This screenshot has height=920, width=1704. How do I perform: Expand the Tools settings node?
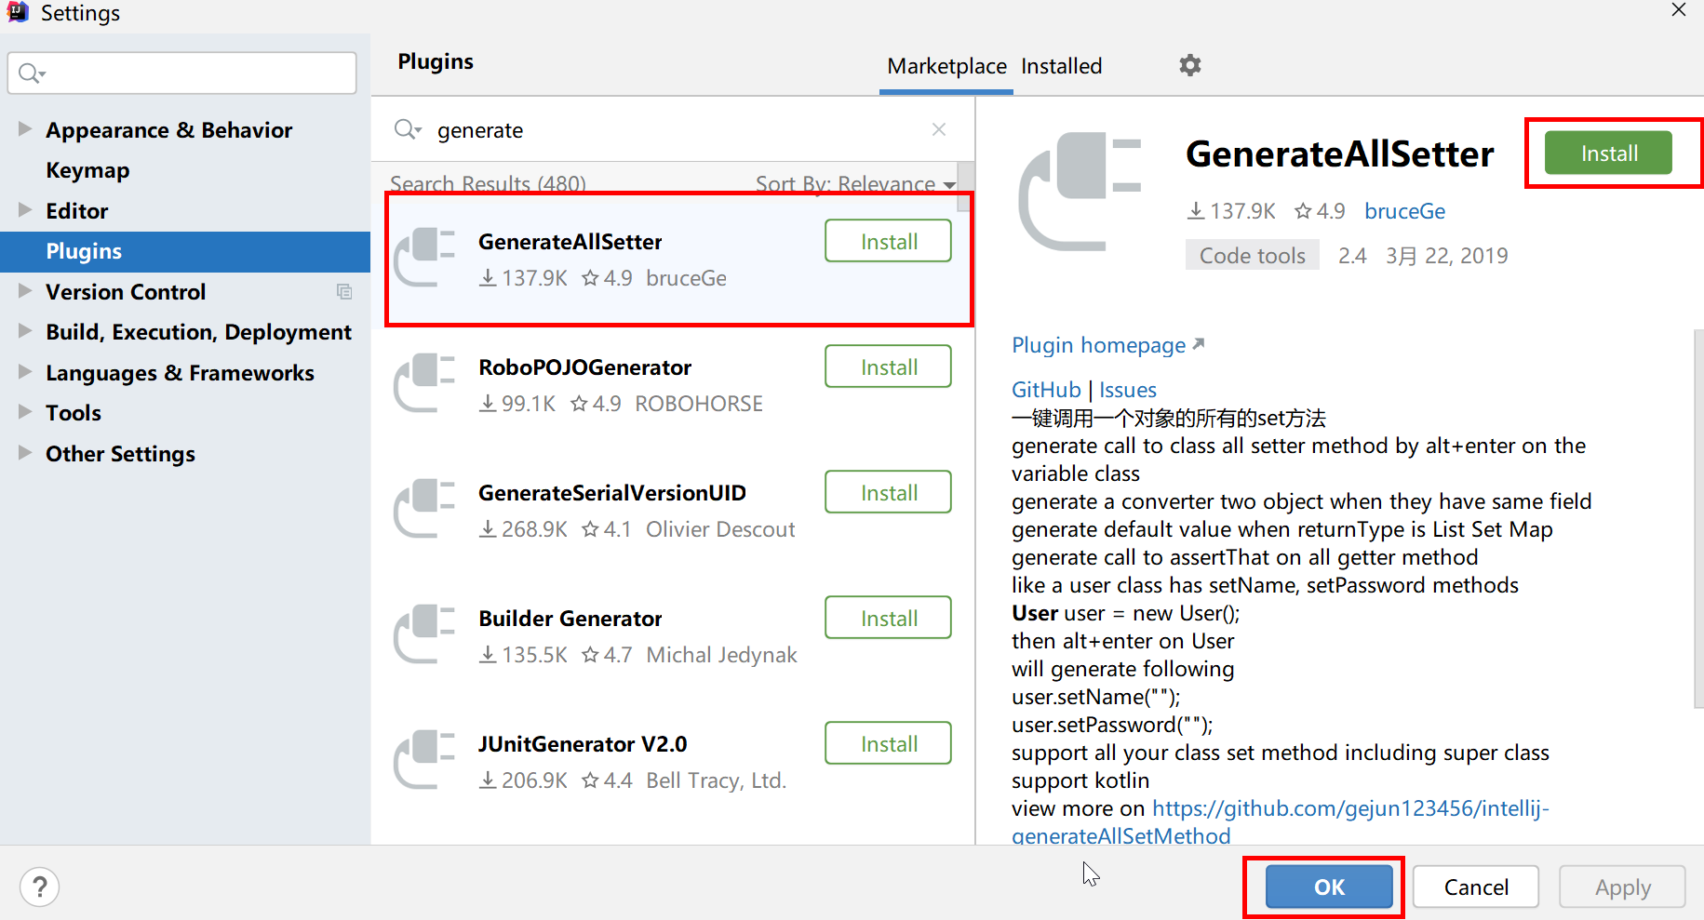coord(25,411)
